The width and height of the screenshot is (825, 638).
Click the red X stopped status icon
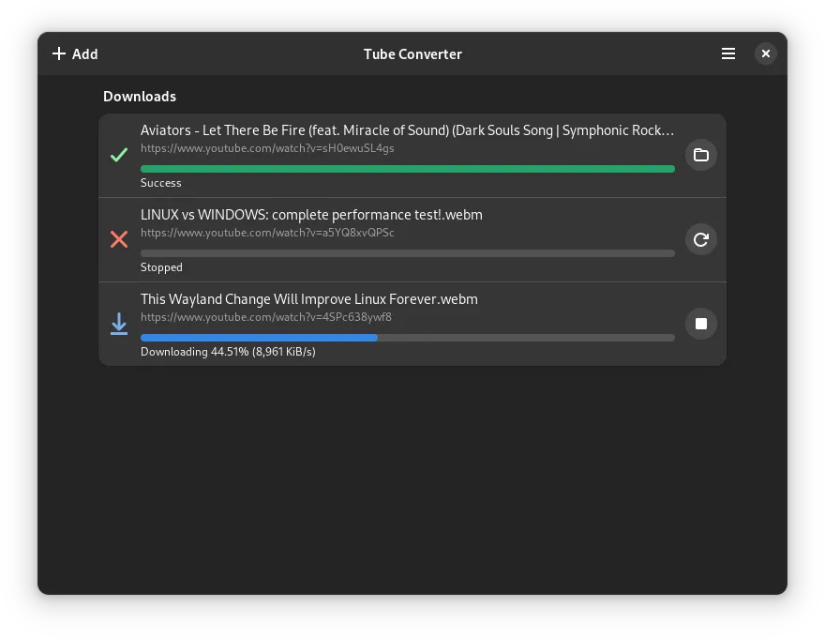tap(119, 239)
